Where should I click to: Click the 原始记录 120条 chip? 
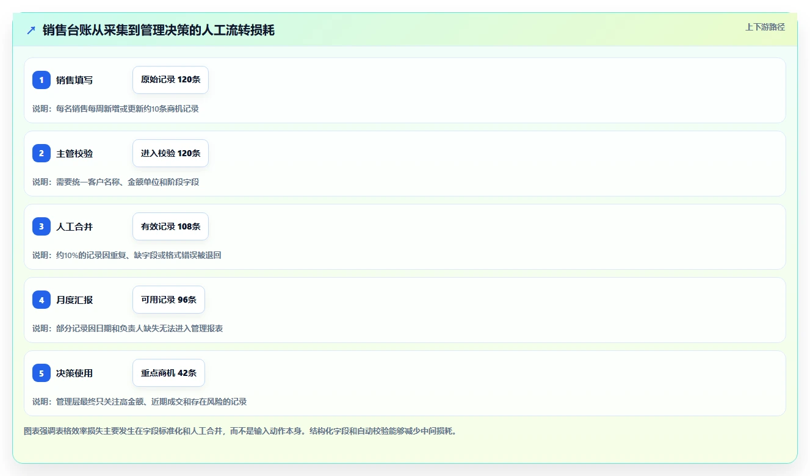(x=170, y=80)
